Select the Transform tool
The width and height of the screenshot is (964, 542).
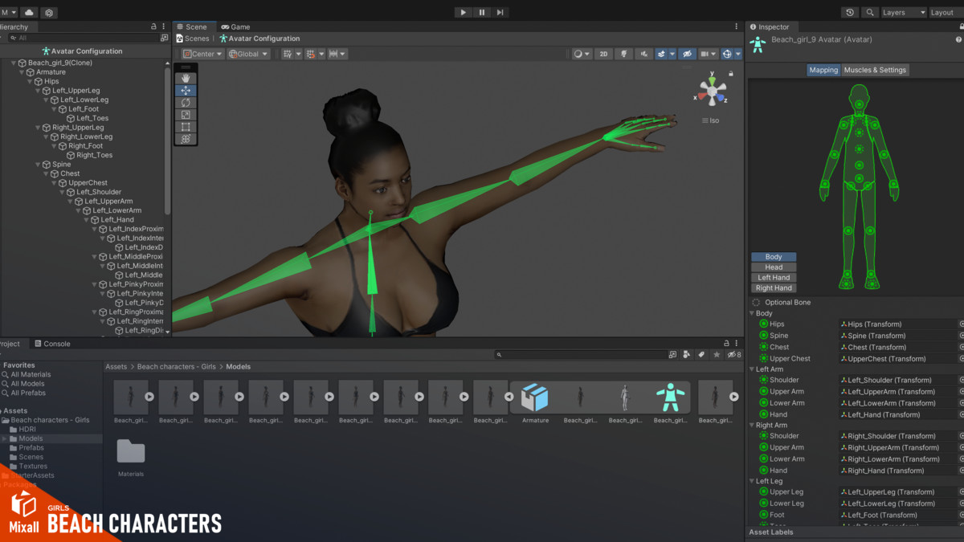click(x=186, y=139)
